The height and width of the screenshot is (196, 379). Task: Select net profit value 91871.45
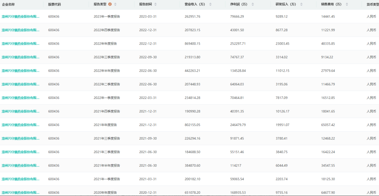tap(237, 138)
